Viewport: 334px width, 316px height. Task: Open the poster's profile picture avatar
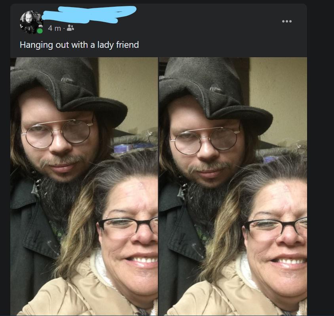click(x=31, y=23)
